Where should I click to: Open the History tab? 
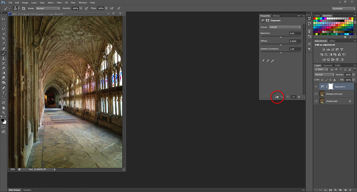pos(276,16)
